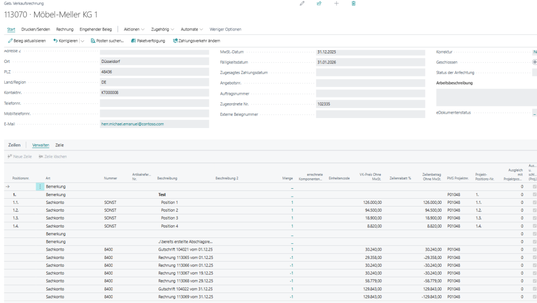Open email link herr.michael.emanuel@contoso.com
Image resolution: width=537 pixels, height=303 pixels.
point(133,124)
